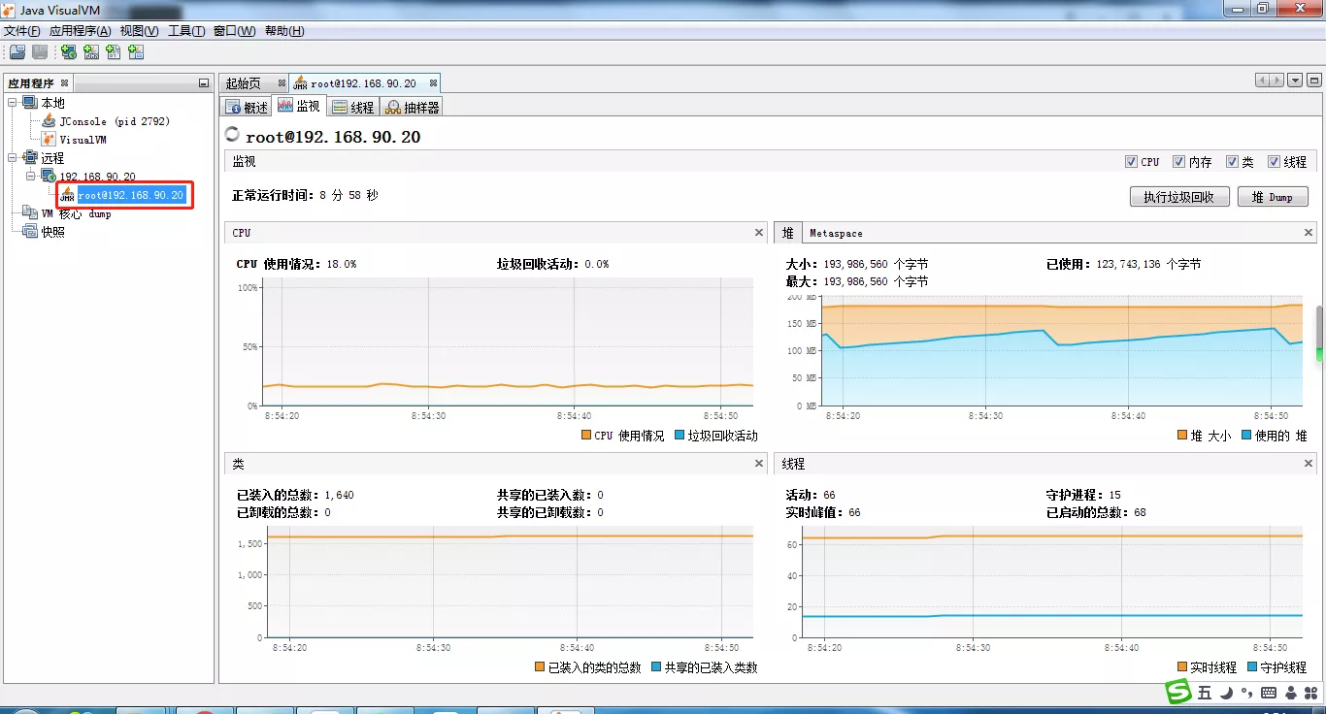This screenshot has height=714, width=1326.
Task: Open the 工具(T) menu
Action: pyautogui.click(x=186, y=31)
